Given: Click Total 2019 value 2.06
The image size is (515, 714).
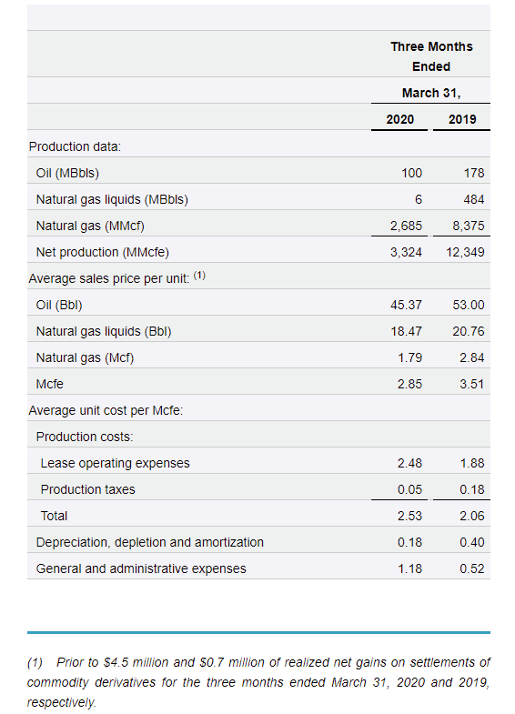Looking at the screenshot, I should (471, 517).
